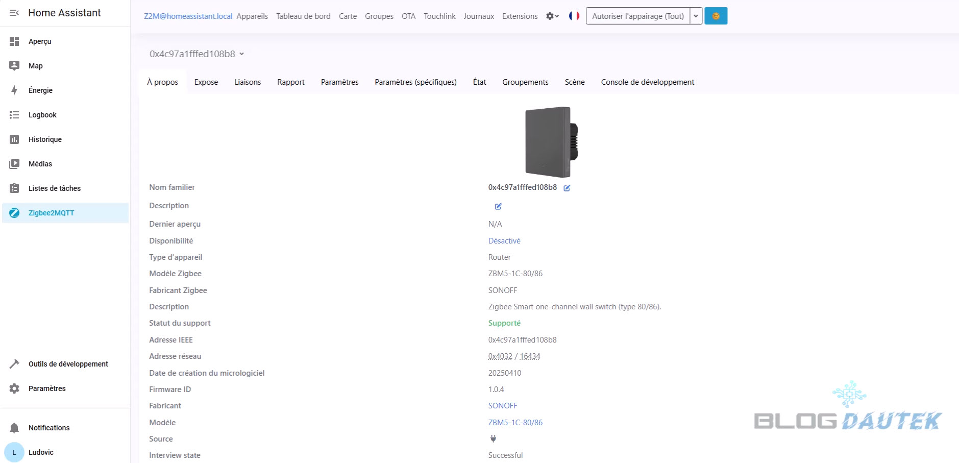Open Zigbee2MQTT from the sidebar
The height and width of the screenshot is (463, 959).
[x=51, y=213]
